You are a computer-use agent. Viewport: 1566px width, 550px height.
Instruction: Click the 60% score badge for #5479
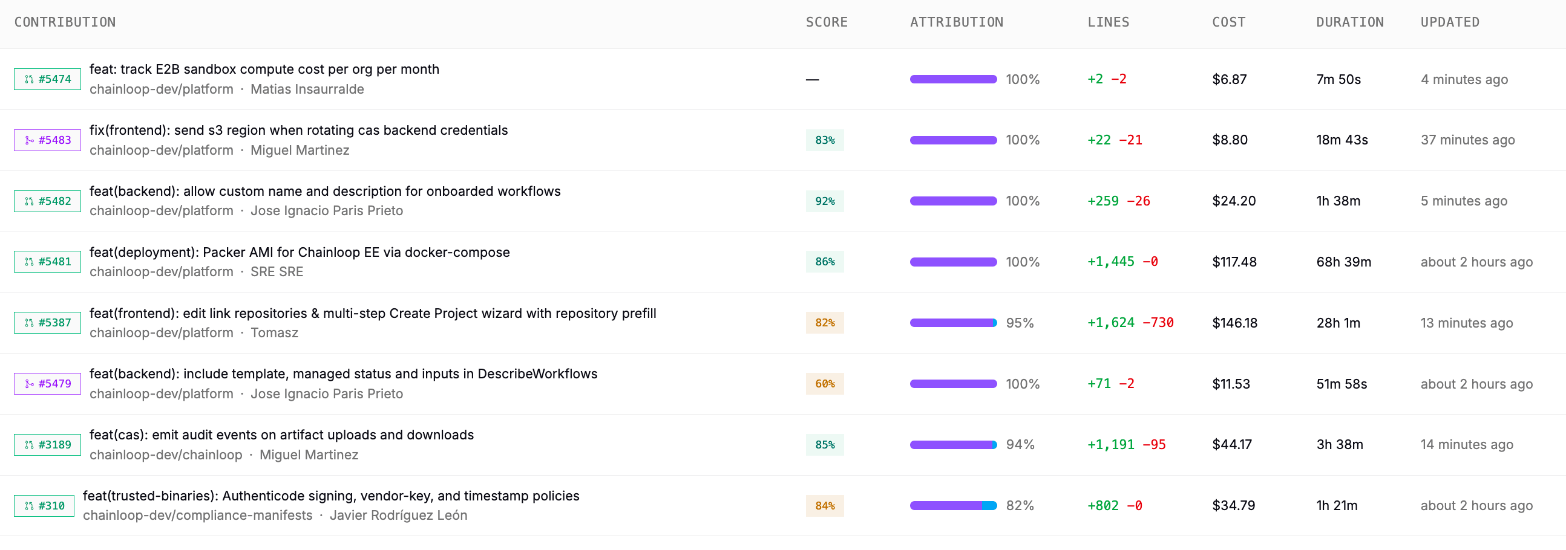point(825,384)
